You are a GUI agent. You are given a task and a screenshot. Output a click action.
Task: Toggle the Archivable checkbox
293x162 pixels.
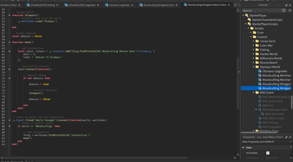tap(268, 153)
